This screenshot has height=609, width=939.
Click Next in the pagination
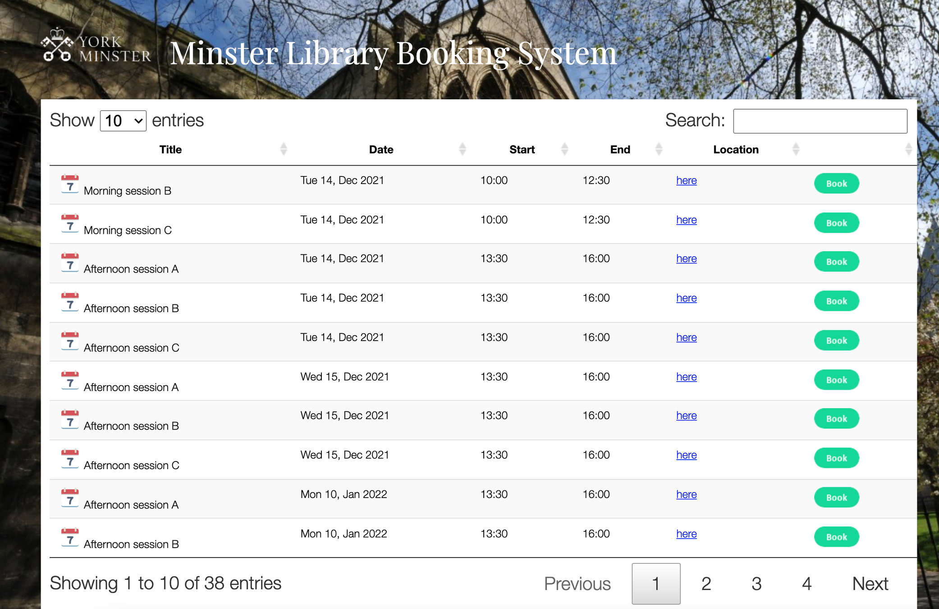(870, 584)
